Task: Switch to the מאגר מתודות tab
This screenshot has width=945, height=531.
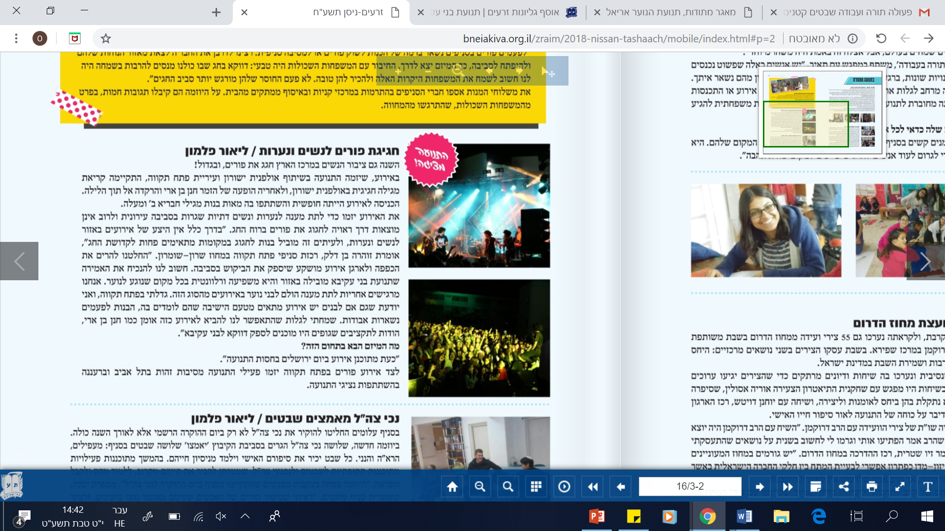Action: 671,12
